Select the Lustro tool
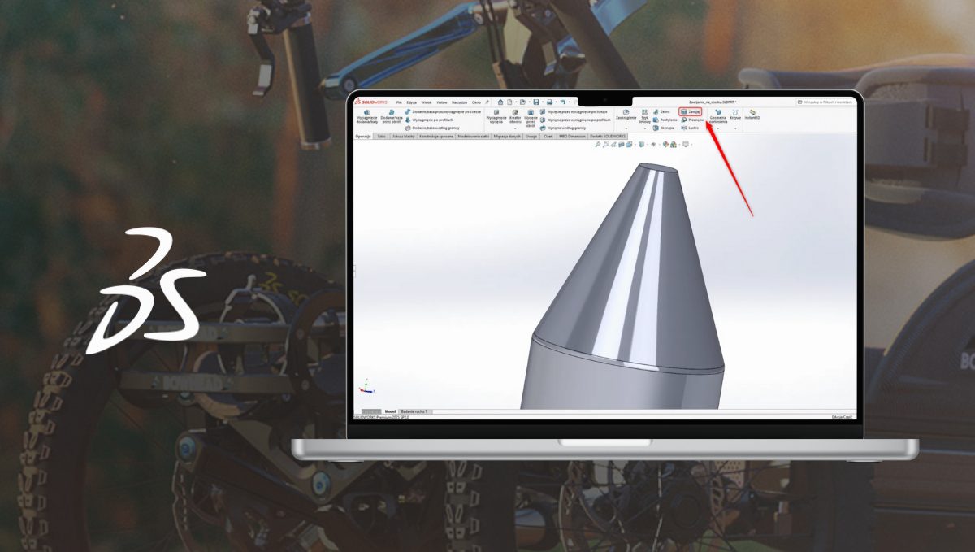Screen dimensions: 975x552 pyautogui.click(x=690, y=128)
